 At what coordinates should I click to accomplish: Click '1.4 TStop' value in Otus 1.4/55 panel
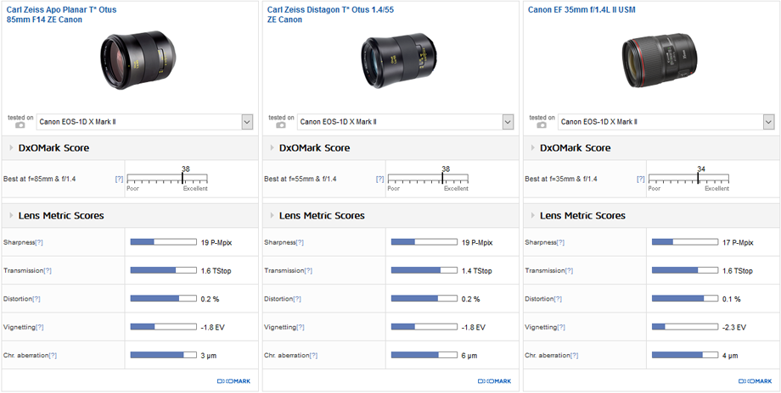[477, 271]
